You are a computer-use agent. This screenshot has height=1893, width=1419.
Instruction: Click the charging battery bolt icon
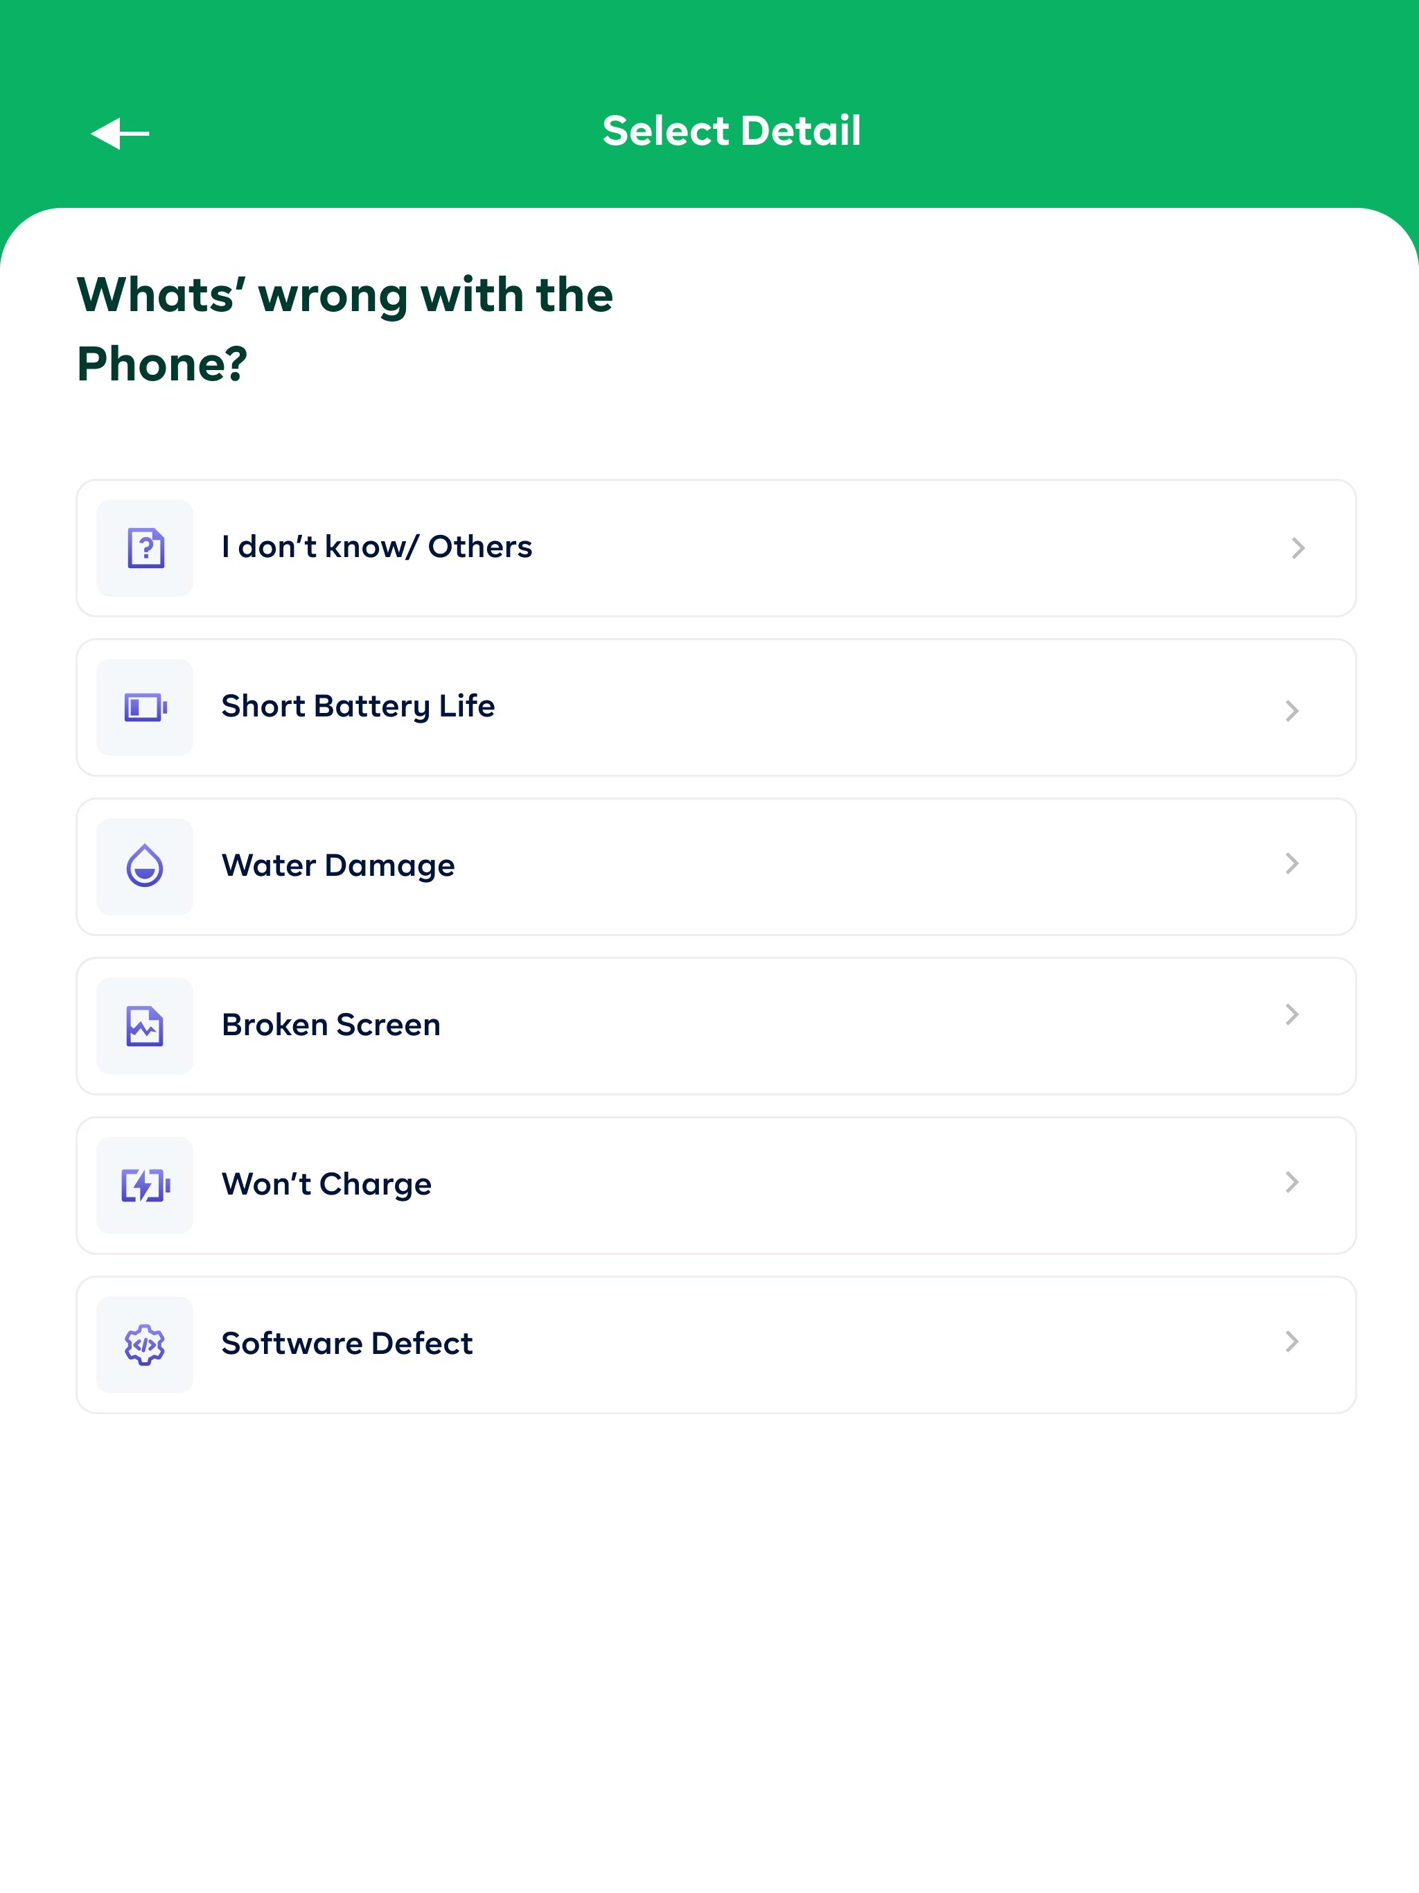[145, 1186]
